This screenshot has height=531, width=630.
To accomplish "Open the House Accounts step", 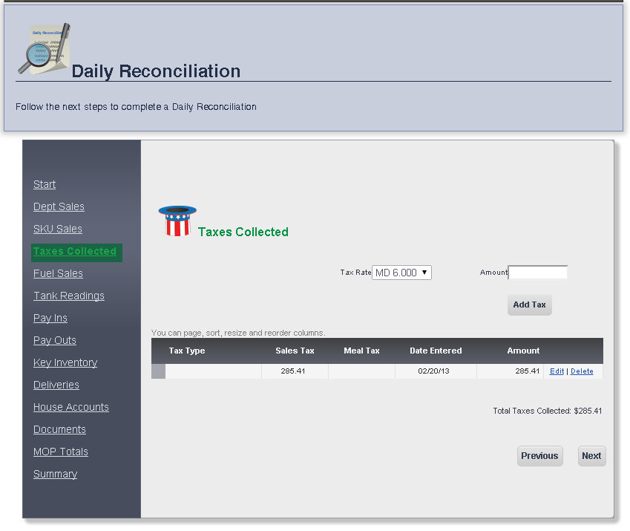I will click(71, 407).
